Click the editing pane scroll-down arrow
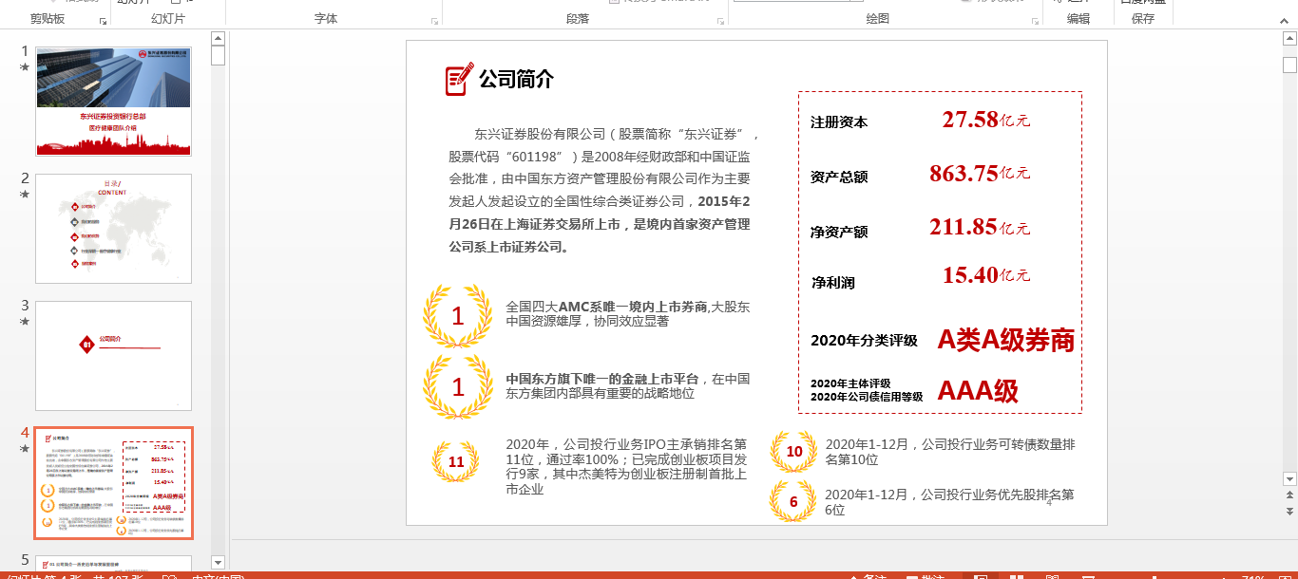 click(1289, 478)
